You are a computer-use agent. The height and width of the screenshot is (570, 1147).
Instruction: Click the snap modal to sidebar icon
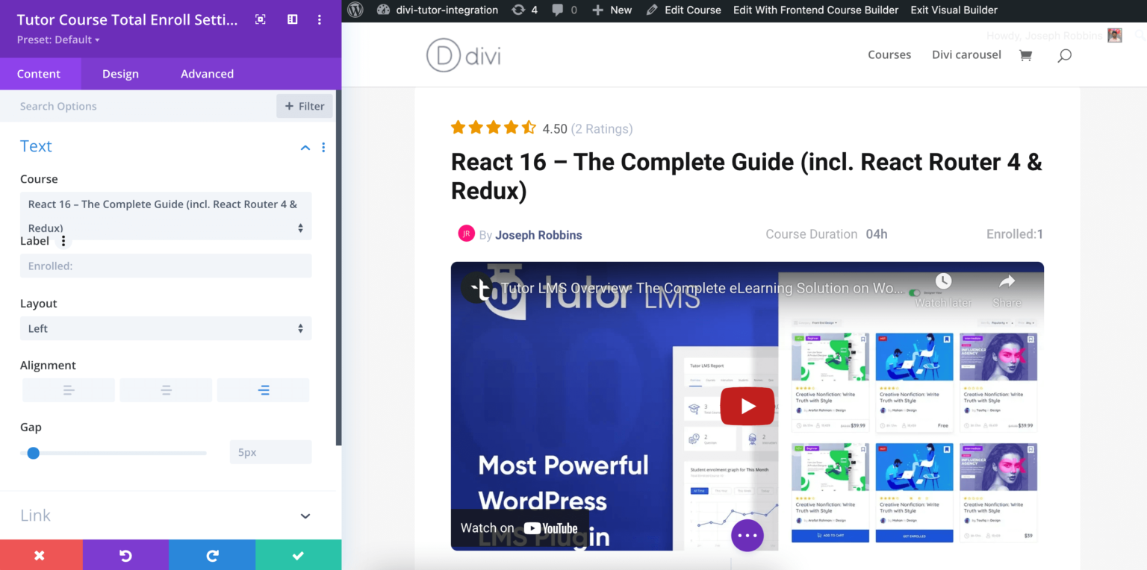[x=293, y=20]
